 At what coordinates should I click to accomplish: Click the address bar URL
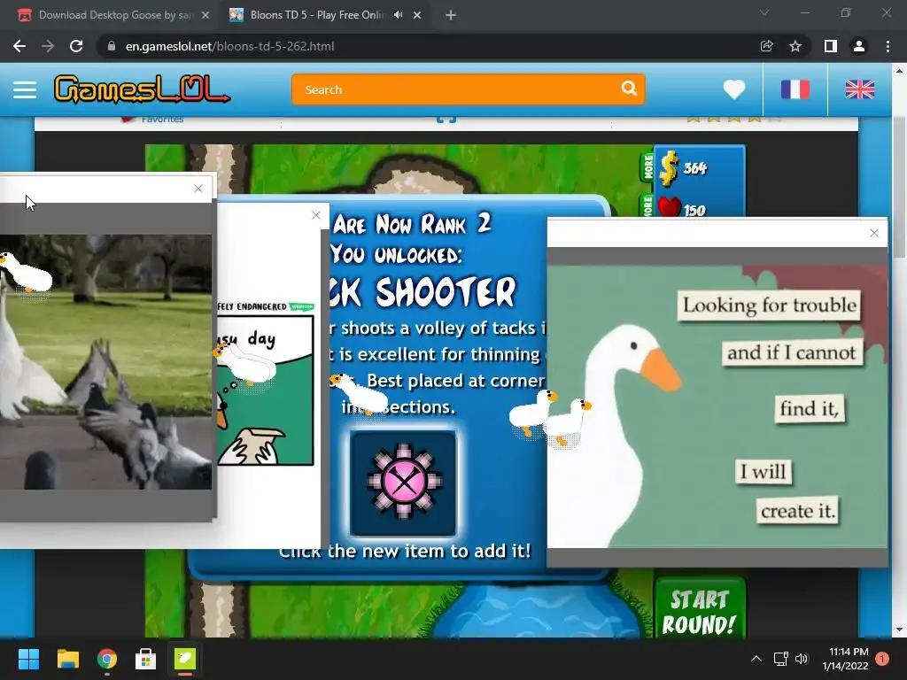click(x=229, y=46)
